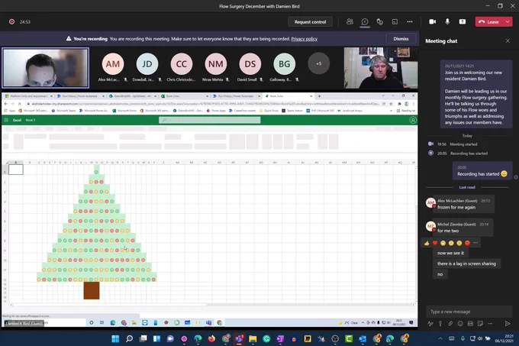This screenshot has width=519, height=346.
Task: Send the chat message
Action: pos(508,324)
